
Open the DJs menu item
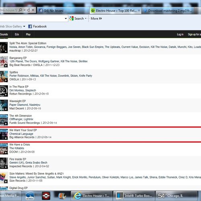17,35
